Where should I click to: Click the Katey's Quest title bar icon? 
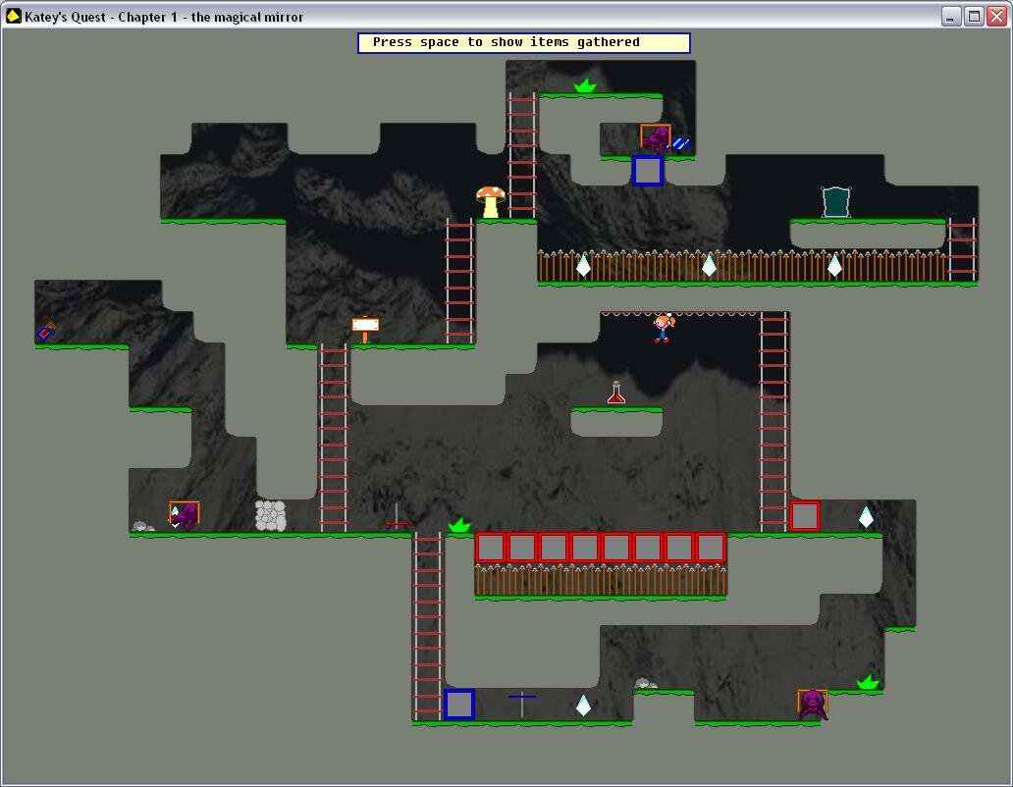13,16
